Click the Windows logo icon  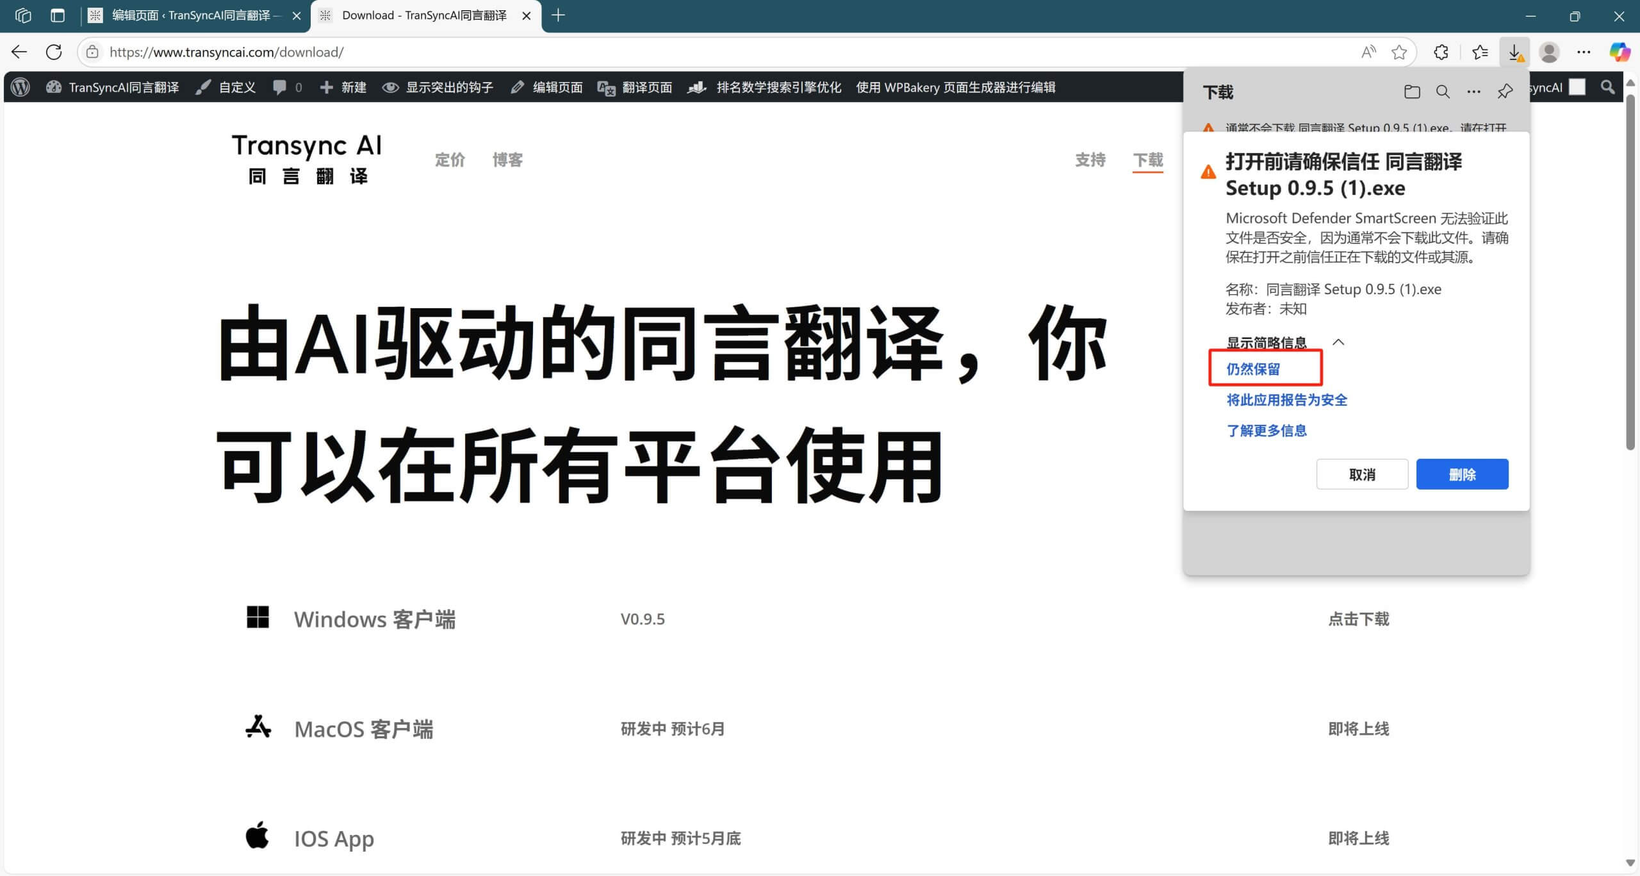coord(258,618)
